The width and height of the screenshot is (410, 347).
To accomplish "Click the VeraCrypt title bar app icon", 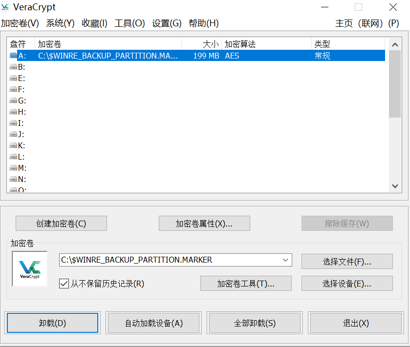I will (x=6, y=7).
